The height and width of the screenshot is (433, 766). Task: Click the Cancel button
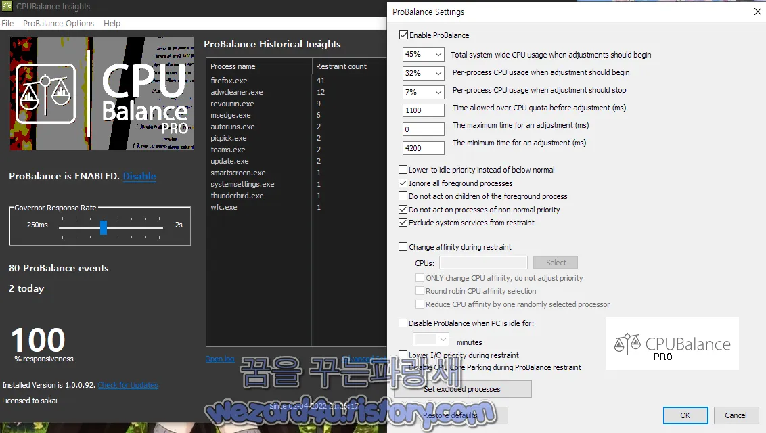736,415
